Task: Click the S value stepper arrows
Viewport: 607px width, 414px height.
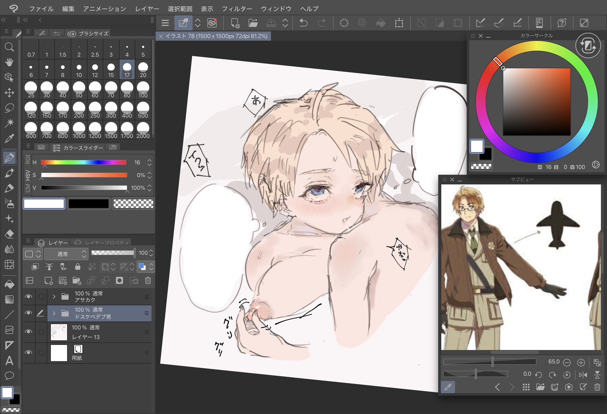Action: point(149,175)
